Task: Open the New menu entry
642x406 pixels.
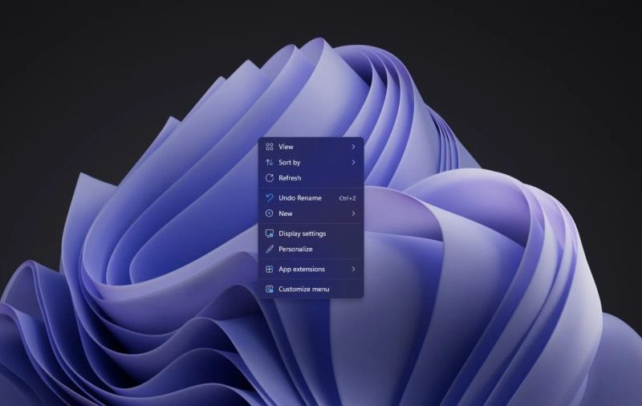Action: click(311, 213)
